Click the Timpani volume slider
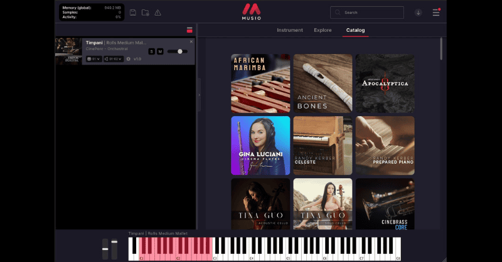 click(x=178, y=51)
